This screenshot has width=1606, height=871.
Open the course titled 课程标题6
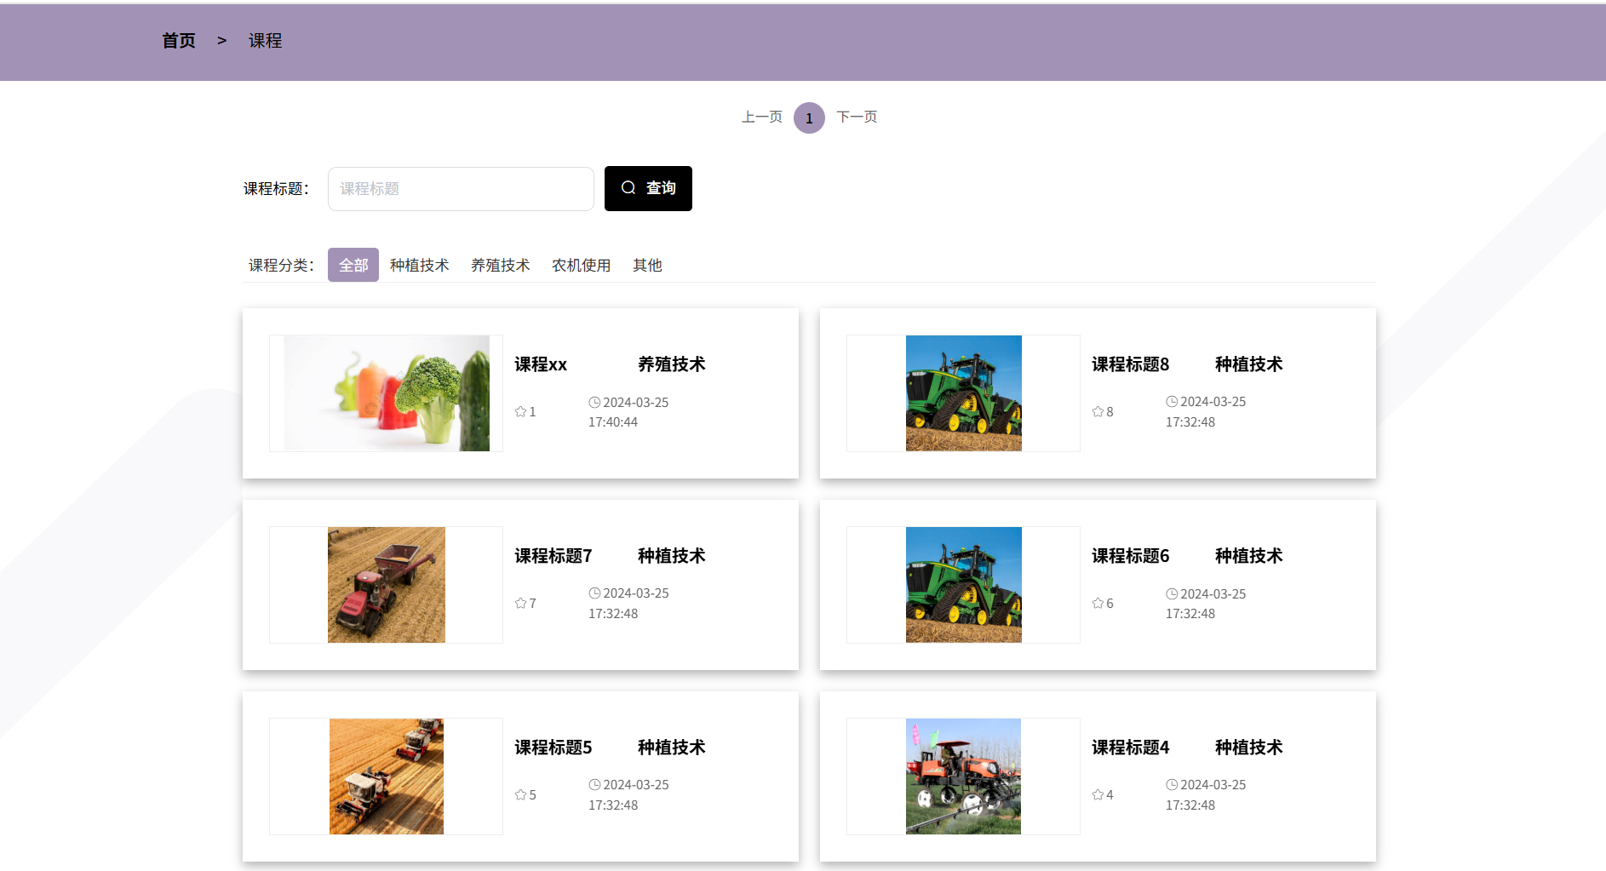coord(1130,555)
